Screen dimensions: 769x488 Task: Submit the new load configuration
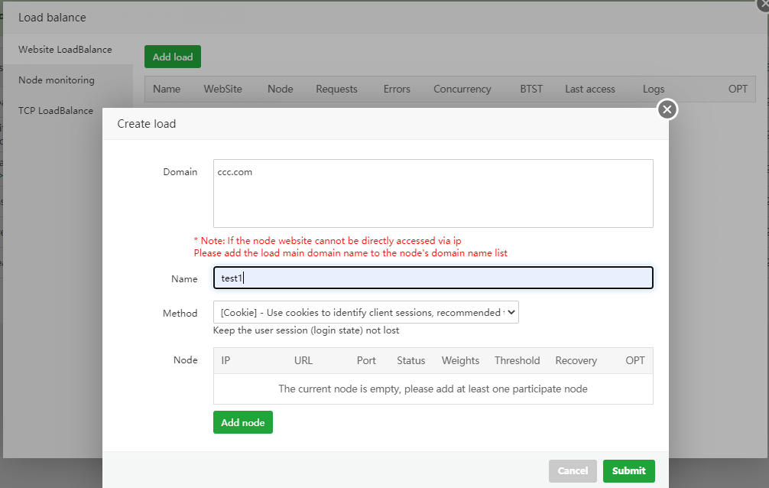tap(628, 470)
